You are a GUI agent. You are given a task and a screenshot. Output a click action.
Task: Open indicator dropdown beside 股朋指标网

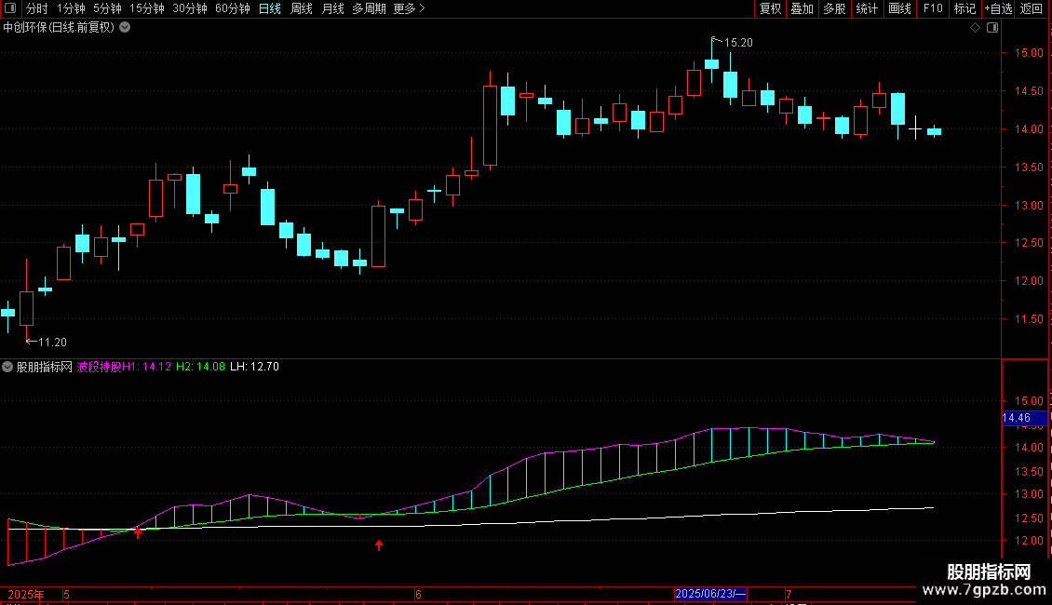click(x=7, y=367)
